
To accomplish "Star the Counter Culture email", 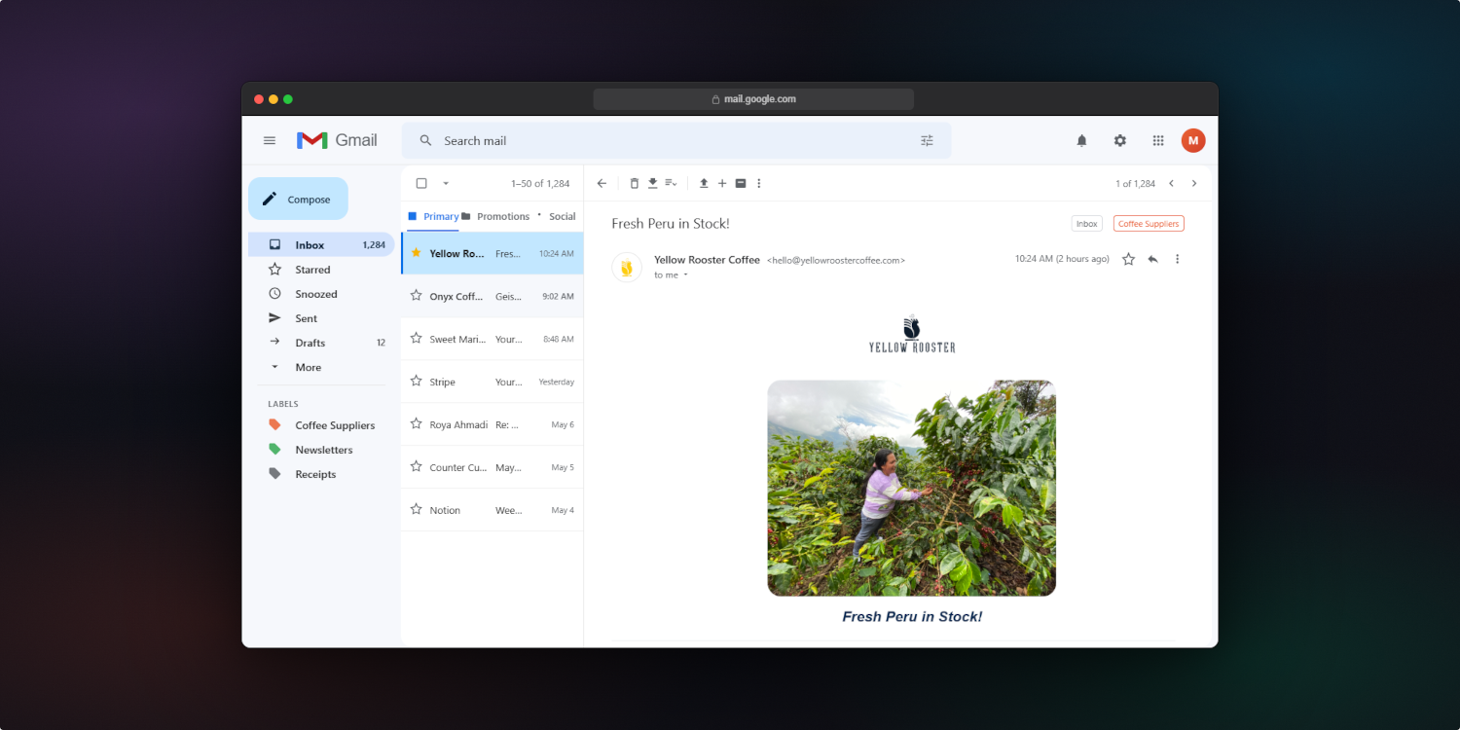I will (x=416, y=467).
